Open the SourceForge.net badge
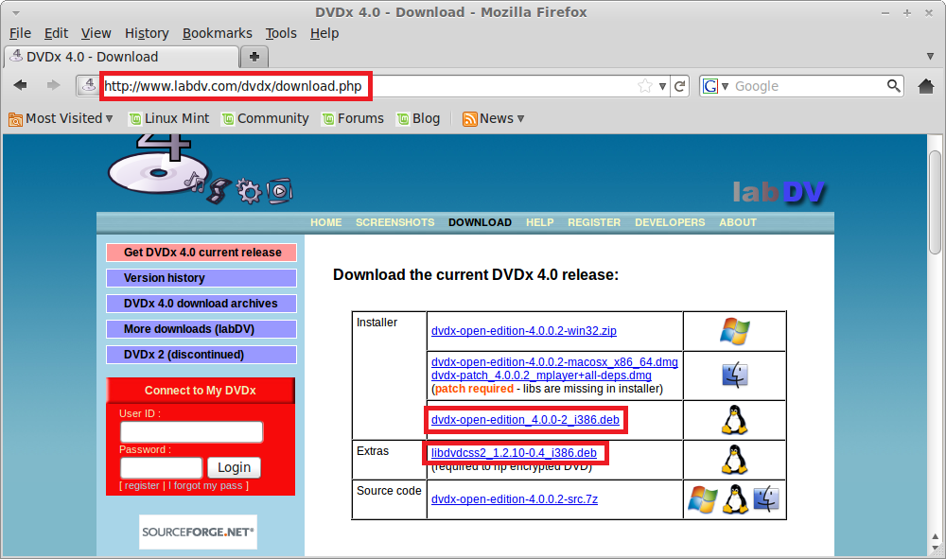The height and width of the screenshot is (559, 946). (198, 532)
